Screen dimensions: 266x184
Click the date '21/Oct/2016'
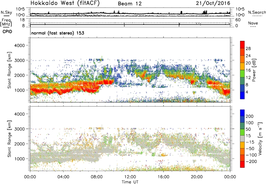point(213,3)
